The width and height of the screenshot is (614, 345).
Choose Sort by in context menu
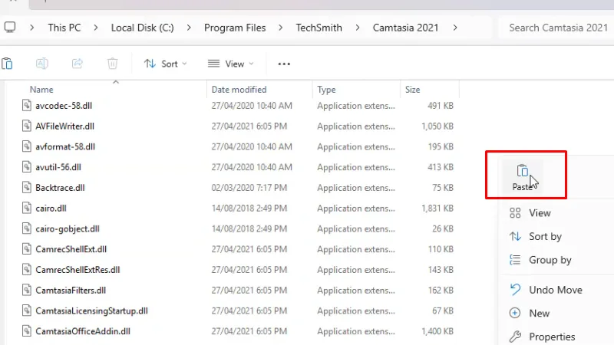(x=545, y=237)
